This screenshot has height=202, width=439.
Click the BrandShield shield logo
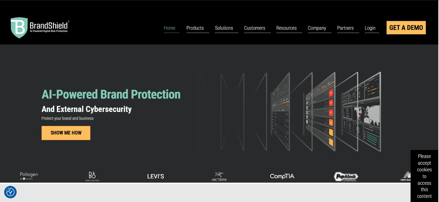click(19, 28)
